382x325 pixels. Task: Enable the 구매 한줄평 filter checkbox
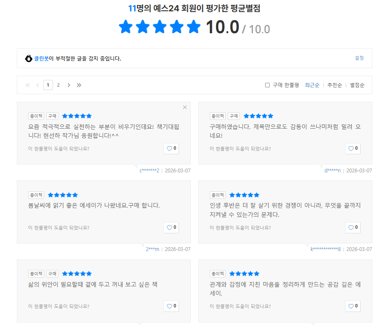267,85
